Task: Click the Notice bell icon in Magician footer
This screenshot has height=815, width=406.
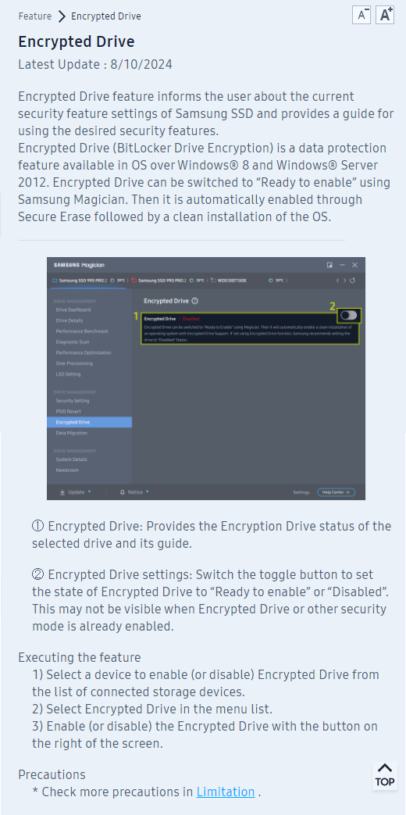Action: click(123, 492)
